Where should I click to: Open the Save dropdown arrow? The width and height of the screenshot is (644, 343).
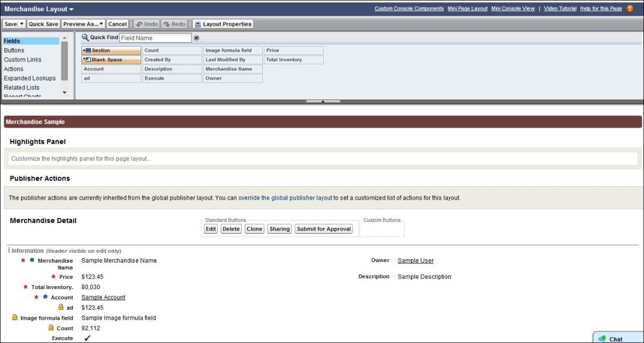[21, 24]
